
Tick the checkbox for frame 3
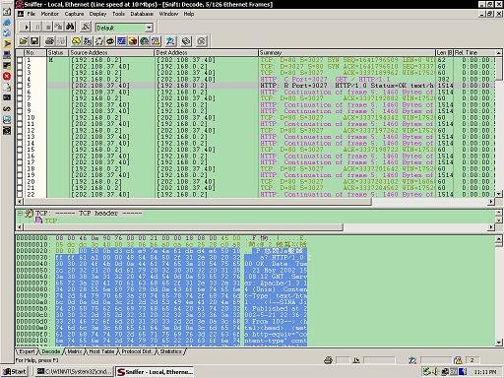click(20, 73)
